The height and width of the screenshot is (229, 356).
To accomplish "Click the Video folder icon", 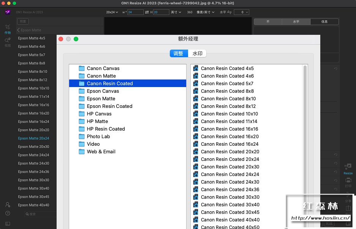I will [82, 144].
